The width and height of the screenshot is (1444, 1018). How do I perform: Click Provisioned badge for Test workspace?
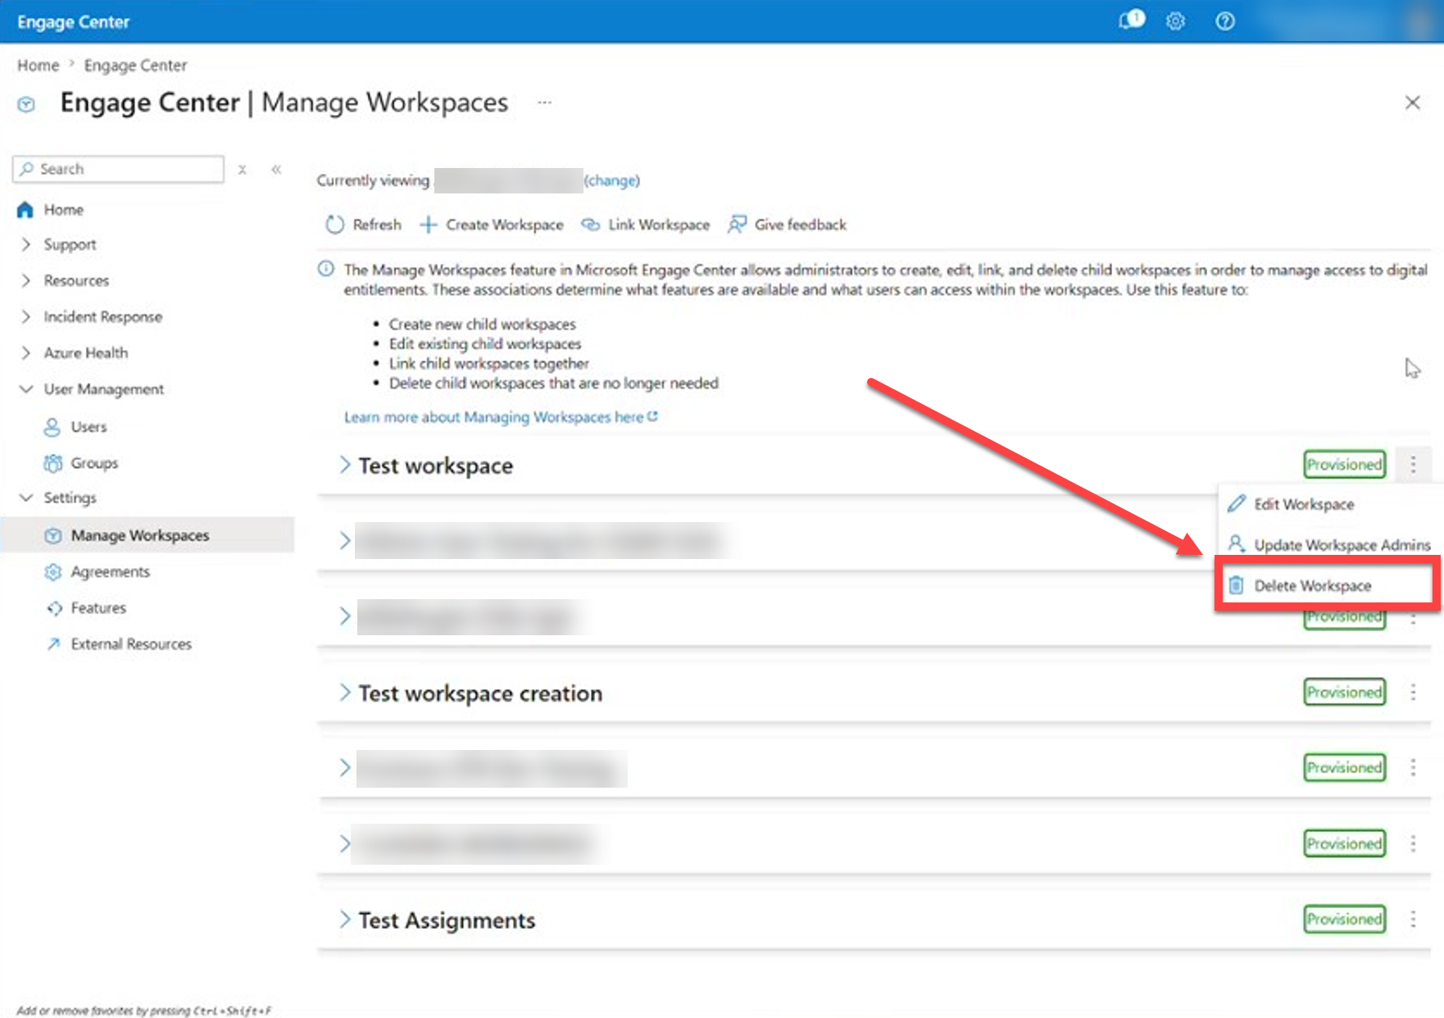(1344, 465)
